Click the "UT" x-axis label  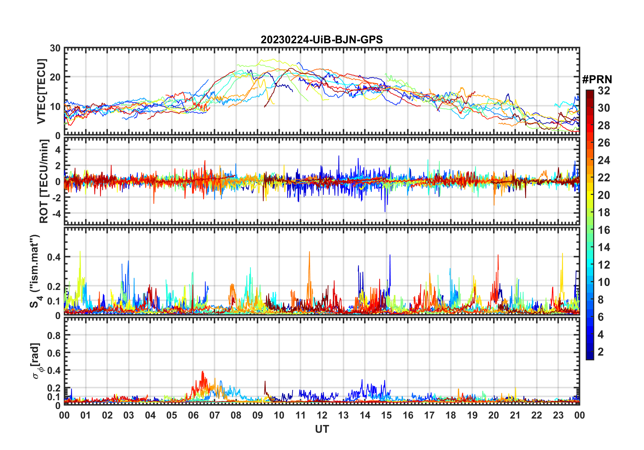[322, 429]
